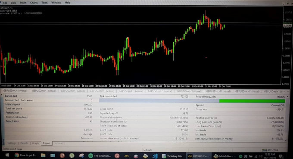Switch to the Journal tab in tester

58,143
